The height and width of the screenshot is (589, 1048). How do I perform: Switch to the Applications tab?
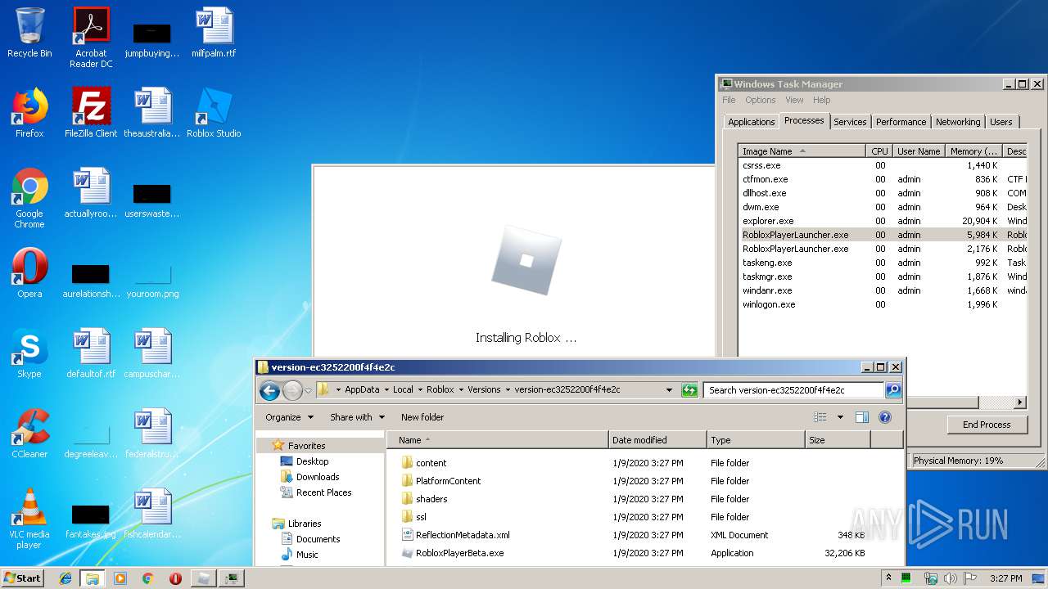751,122
